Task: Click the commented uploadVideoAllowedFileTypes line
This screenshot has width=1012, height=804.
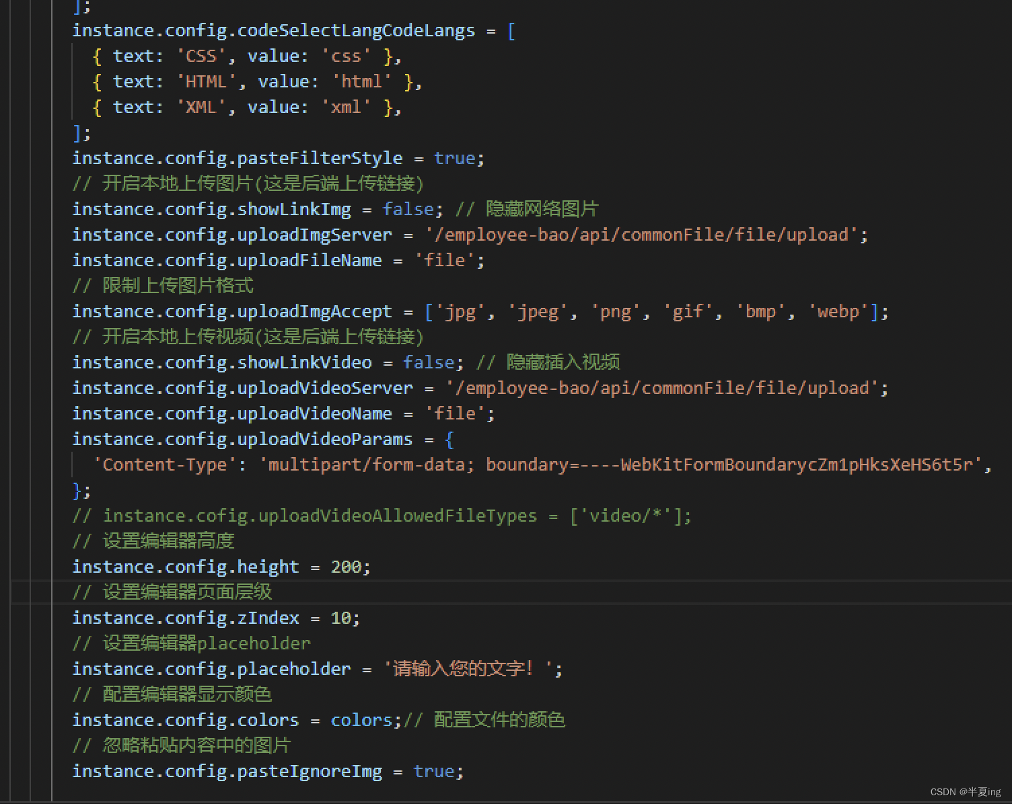Action: coord(382,516)
